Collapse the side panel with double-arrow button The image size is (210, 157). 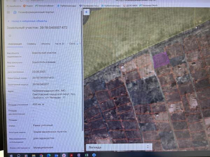[86, 12]
